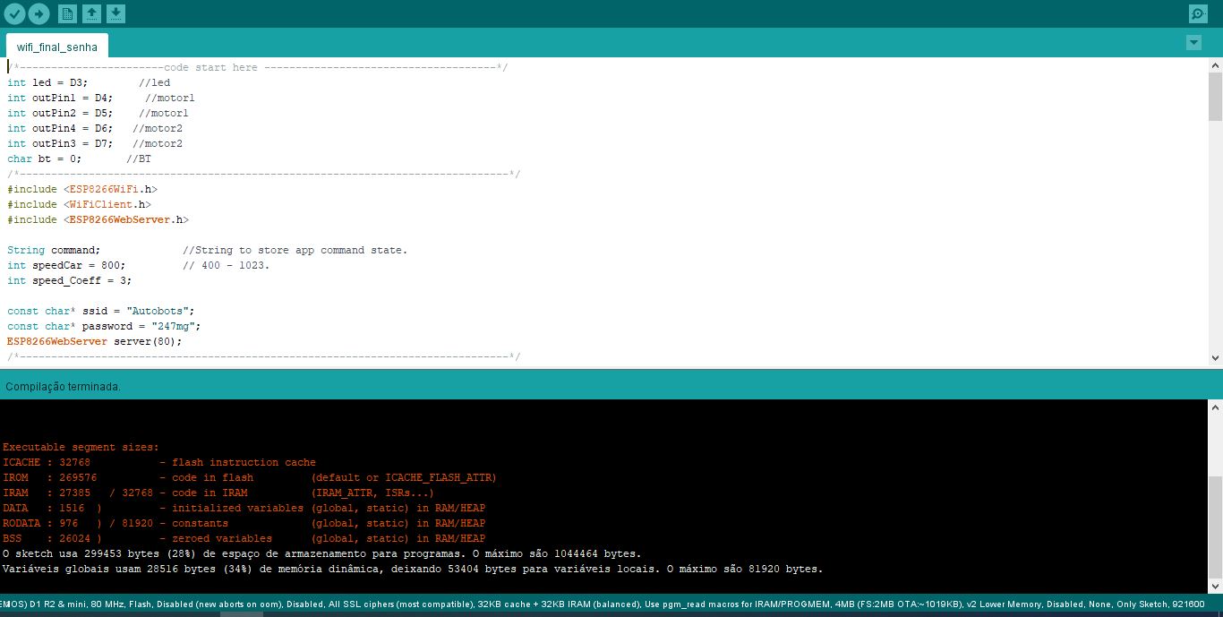1223x617 pixels.
Task: Click the BSS : 26024 console line
Action: tap(244, 538)
